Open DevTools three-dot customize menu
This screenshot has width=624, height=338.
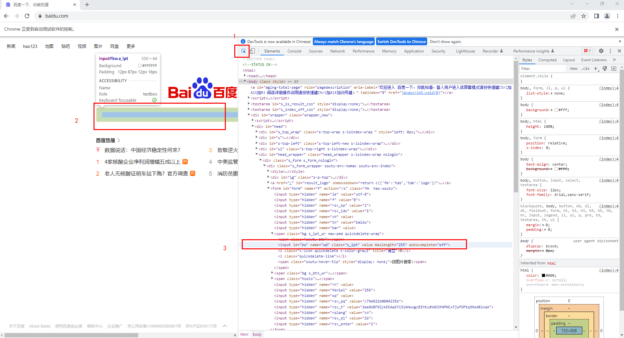pyautogui.click(x=610, y=51)
